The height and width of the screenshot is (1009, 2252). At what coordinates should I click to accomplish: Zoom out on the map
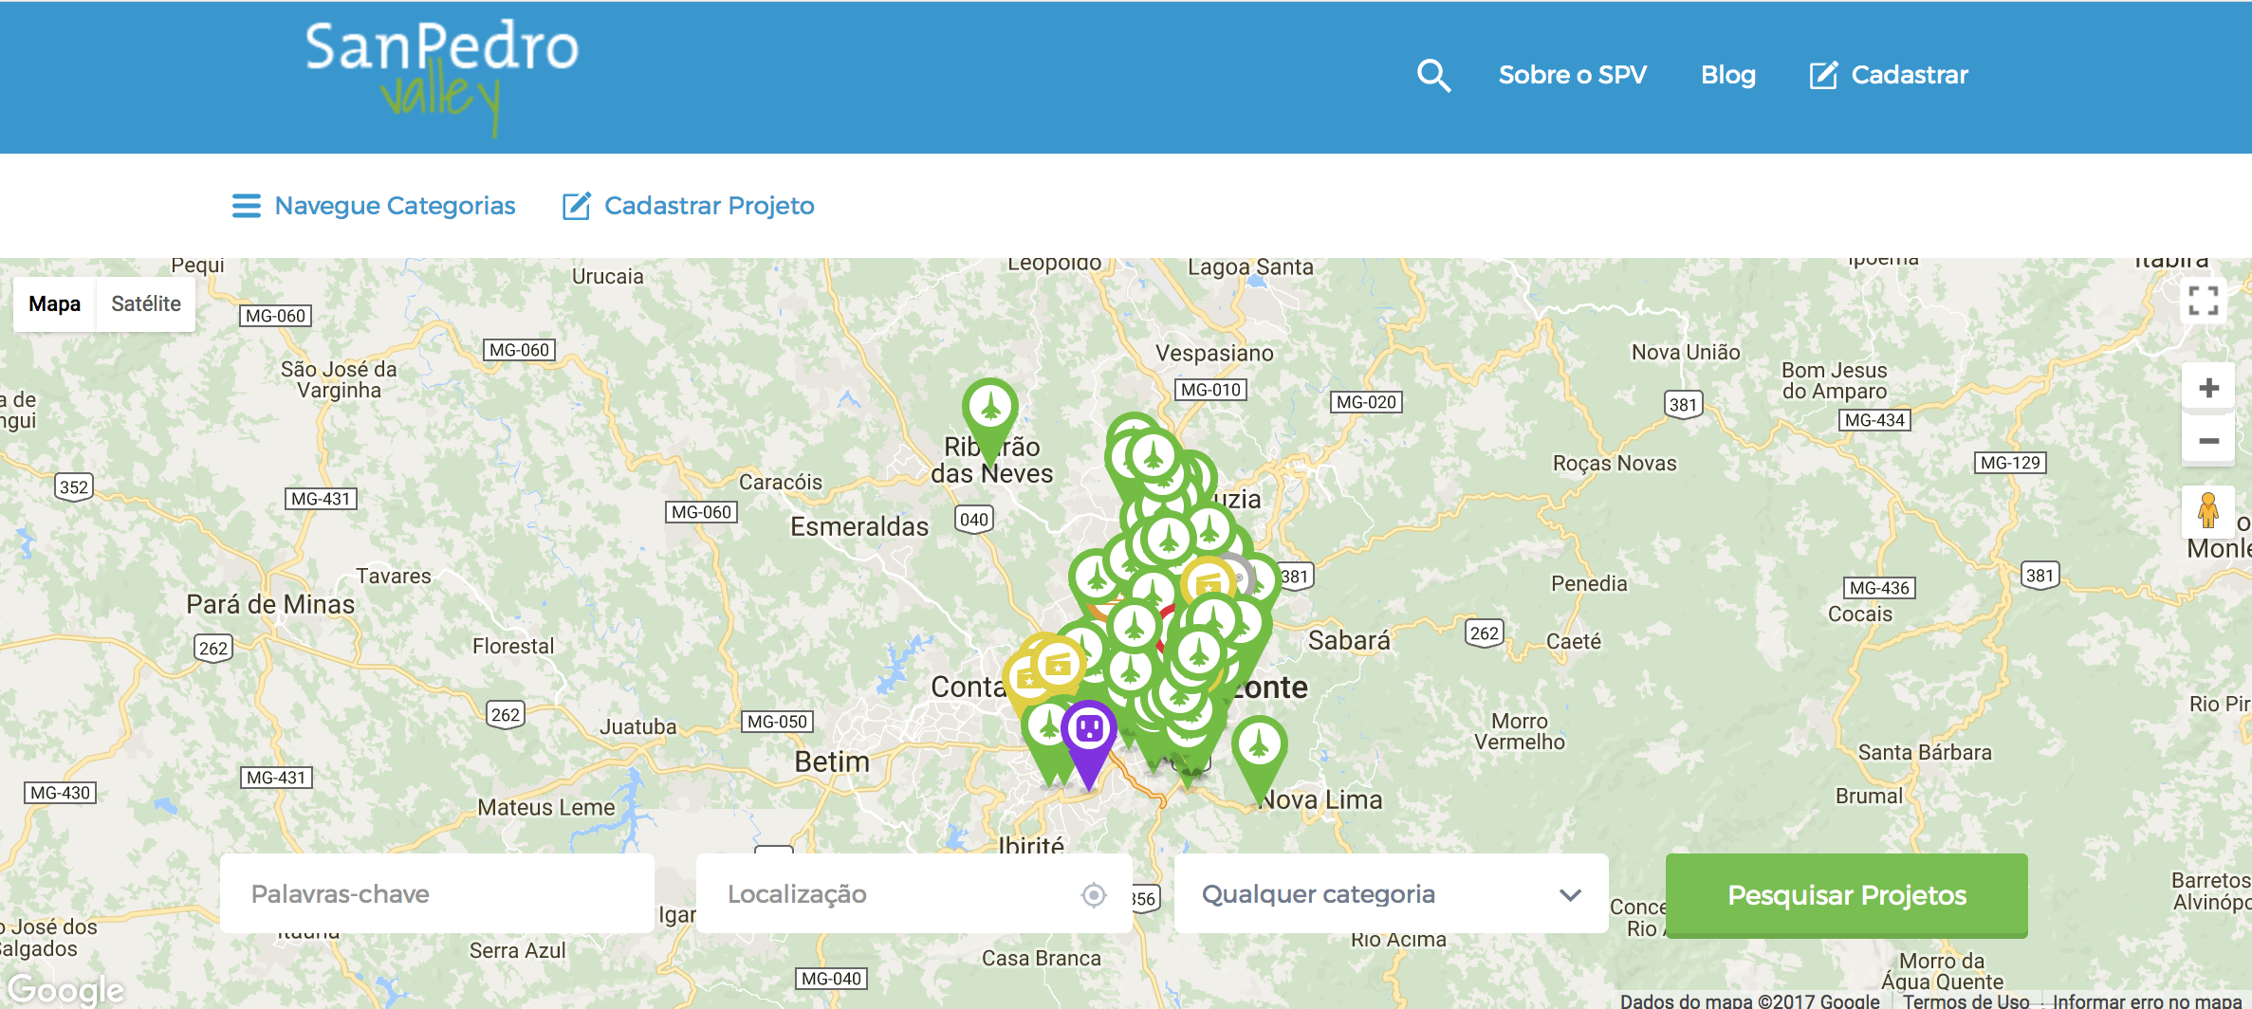(2208, 441)
